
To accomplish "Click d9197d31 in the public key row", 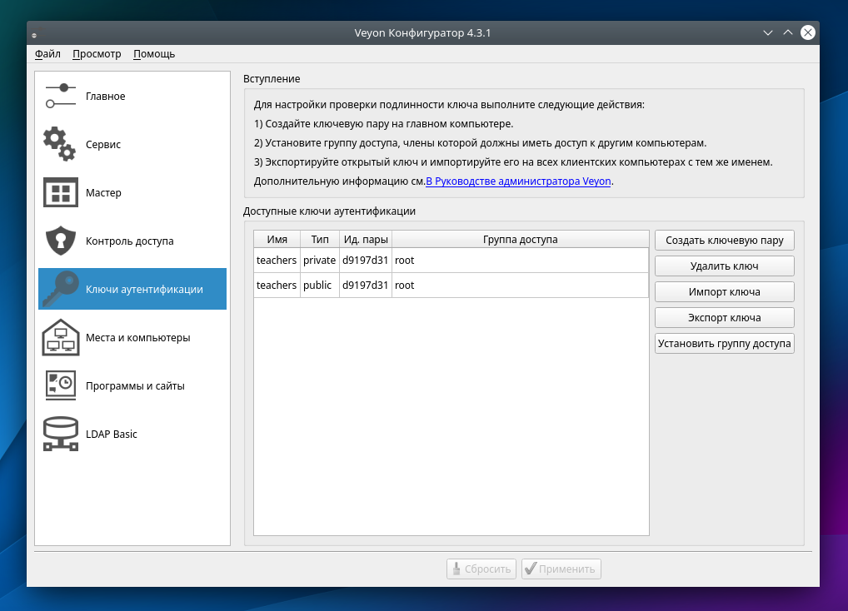I will tap(365, 286).
